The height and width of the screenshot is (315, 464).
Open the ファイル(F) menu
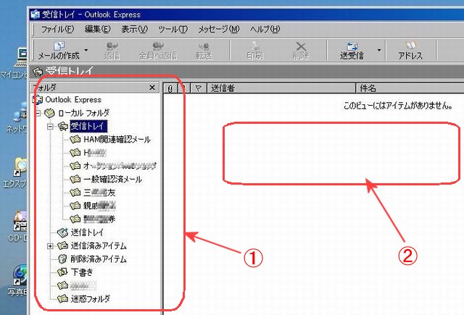57,29
